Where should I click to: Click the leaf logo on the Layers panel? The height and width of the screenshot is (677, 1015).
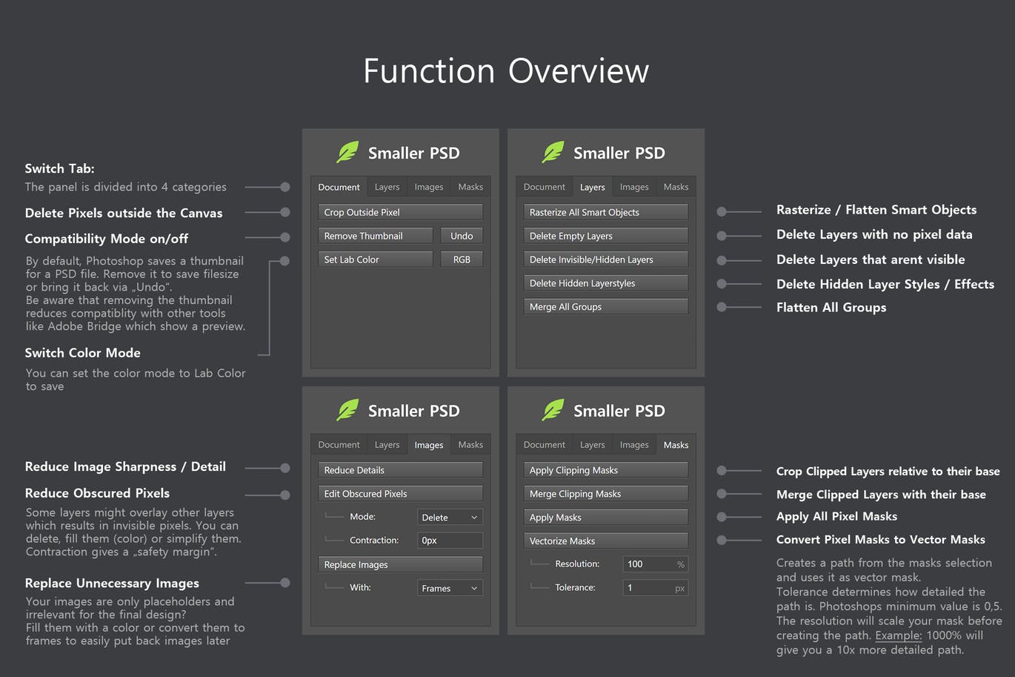[553, 151]
